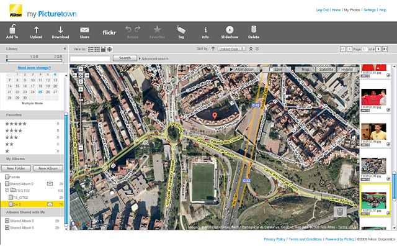Select the TSGT02_60.jpg thumbnail
The image size is (397, 246).
point(373,97)
